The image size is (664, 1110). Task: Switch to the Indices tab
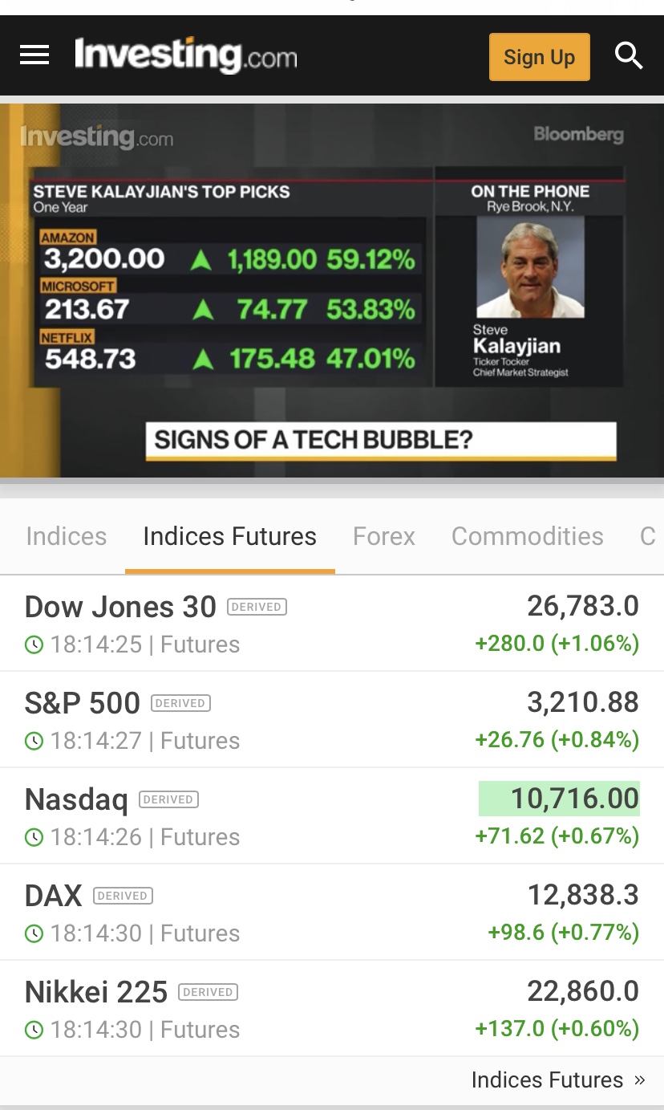click(x=66, y=536)
